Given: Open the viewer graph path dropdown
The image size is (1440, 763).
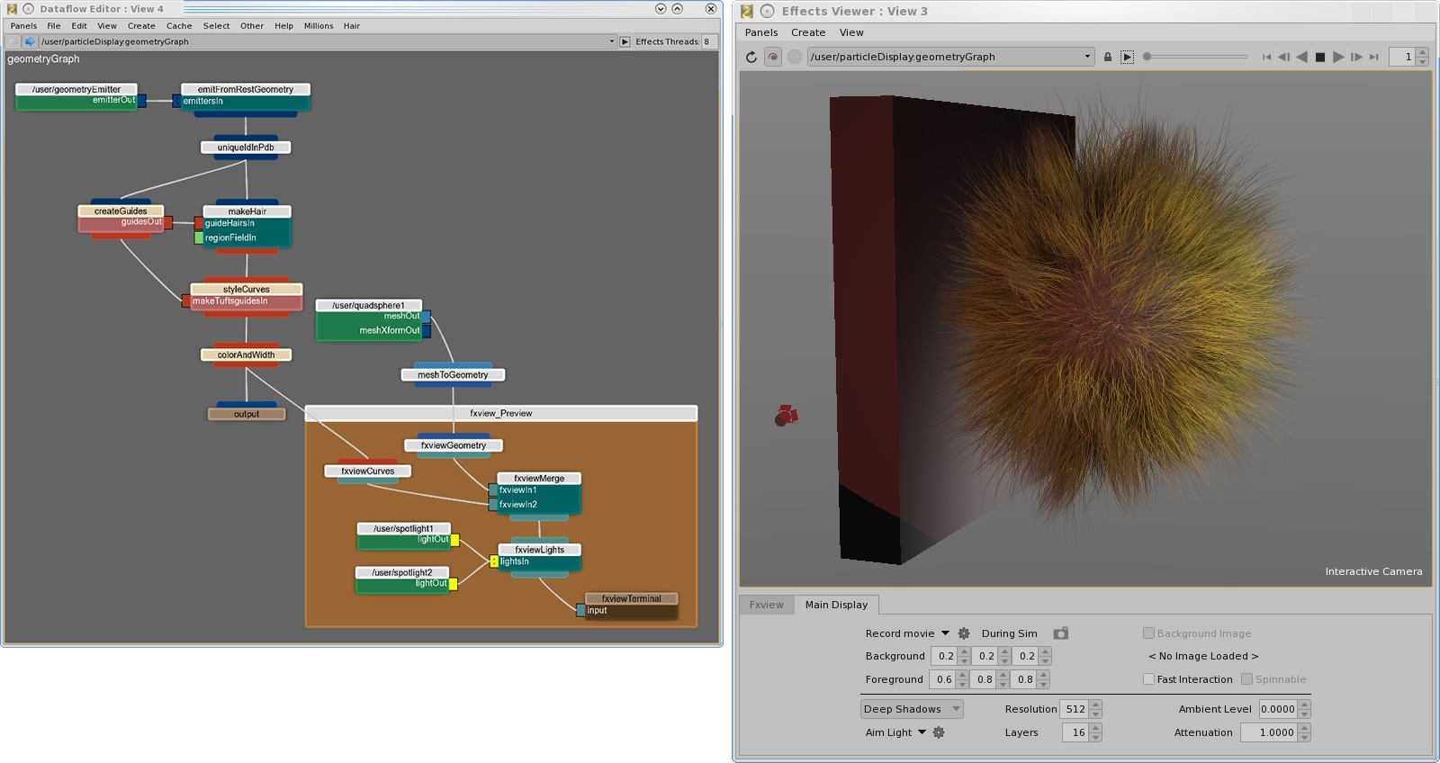Looking at the screenshot, I should click(x=1087, y=57).
